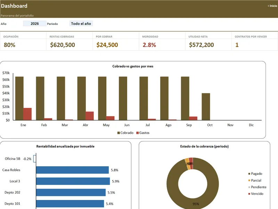Screen dimensions: 278x209
Task: Click the Pagado legend entry
Action: click(255, 173)
